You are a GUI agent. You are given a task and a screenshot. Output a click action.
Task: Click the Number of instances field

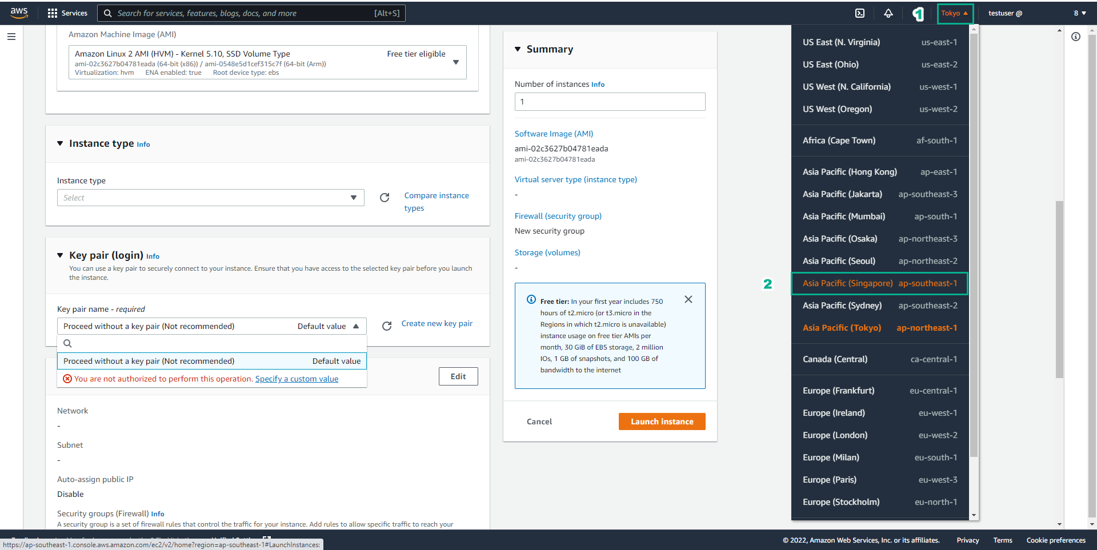(x=610, y=102)
